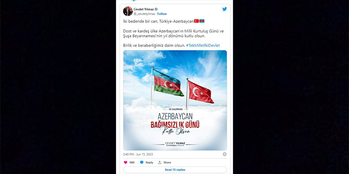Click the 980 likes count
The image size is (349, 174).
pyautogui.click(x=132, y=162)
